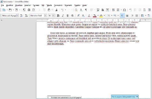
Task: Align text right
Action: coord(132,15)
